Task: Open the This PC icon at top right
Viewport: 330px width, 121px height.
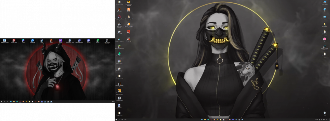Action: pos(325,3)
